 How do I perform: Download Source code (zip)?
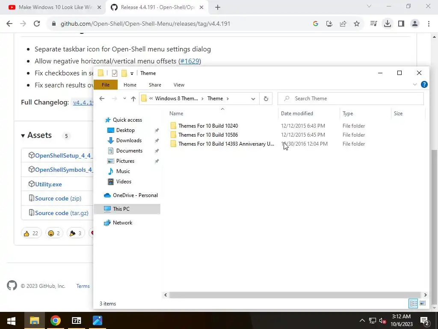coord(58,199)
